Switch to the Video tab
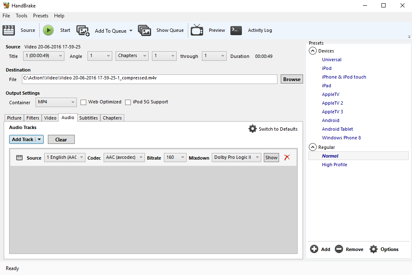The height and width of the screenshot is (275, 412). point(50,118)
